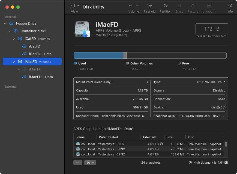
Task: Select snapshot created Yesterday at 01:32
Action: (x=149, y=144)
